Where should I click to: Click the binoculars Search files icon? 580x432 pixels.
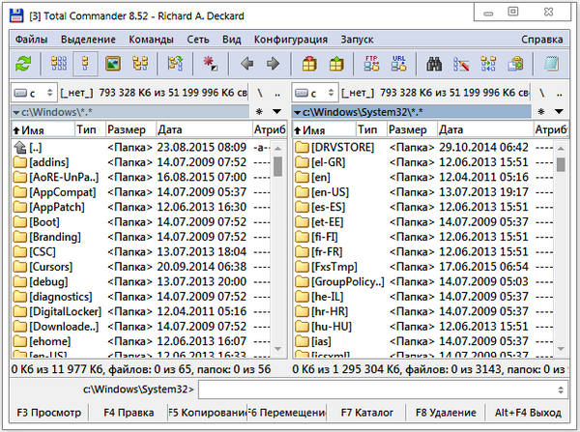(436, 64)
